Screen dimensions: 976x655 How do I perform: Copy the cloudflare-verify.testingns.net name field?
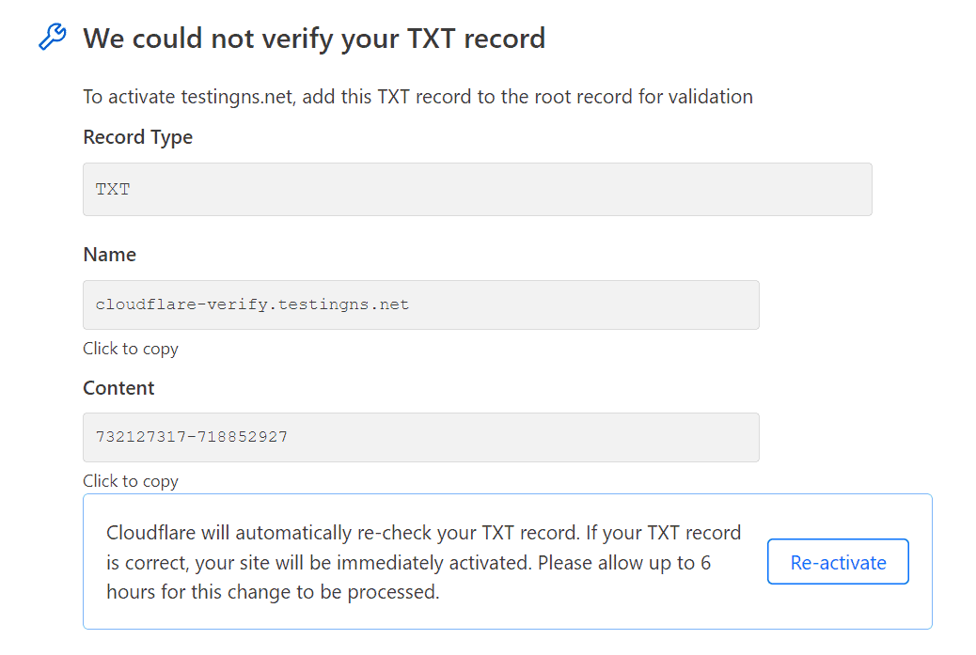pyautogui.click(x=421, y=304)
